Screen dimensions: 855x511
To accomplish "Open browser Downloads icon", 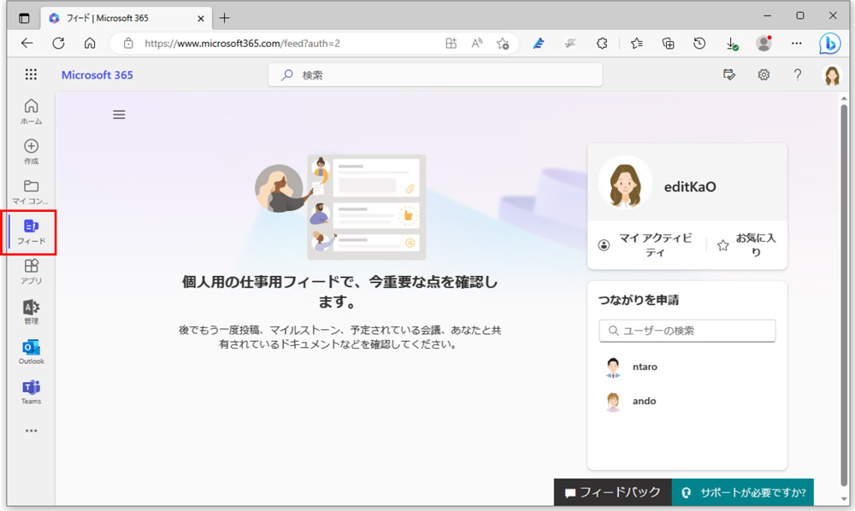I will tap(732, 44).
